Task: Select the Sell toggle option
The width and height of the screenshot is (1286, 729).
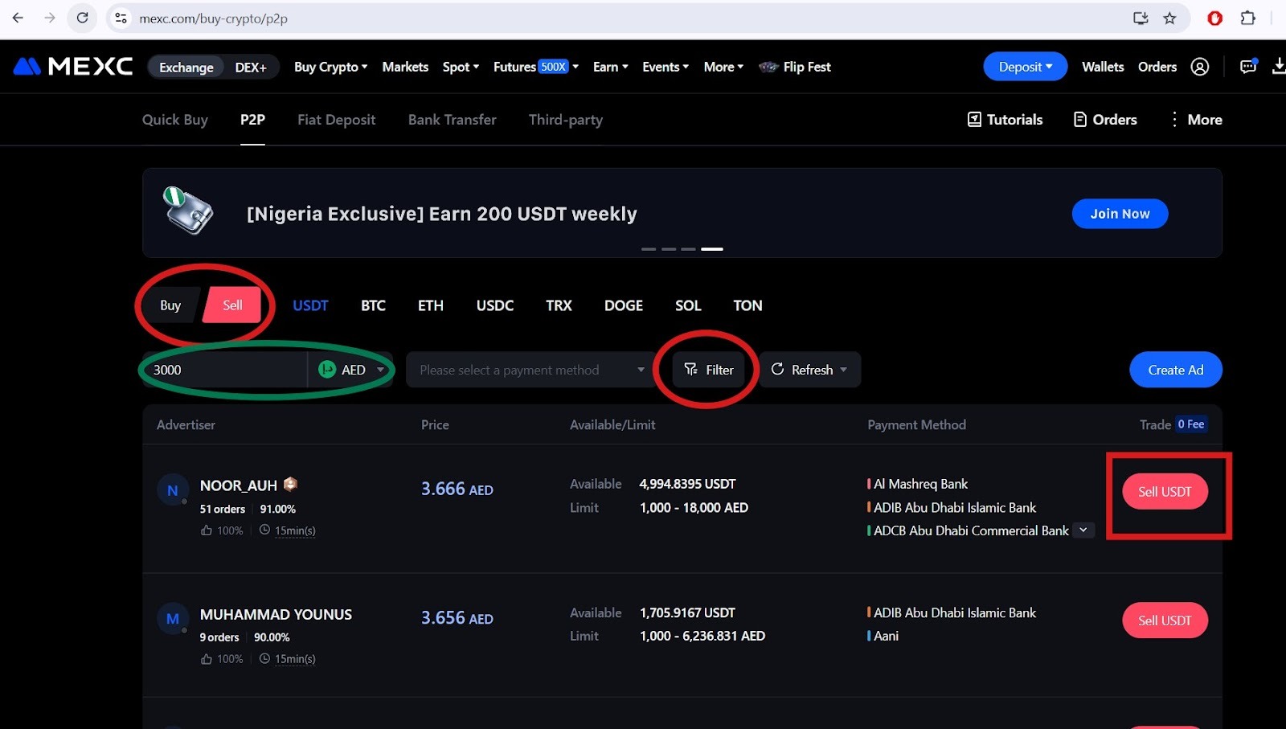Action: click(x=232, y=305)
